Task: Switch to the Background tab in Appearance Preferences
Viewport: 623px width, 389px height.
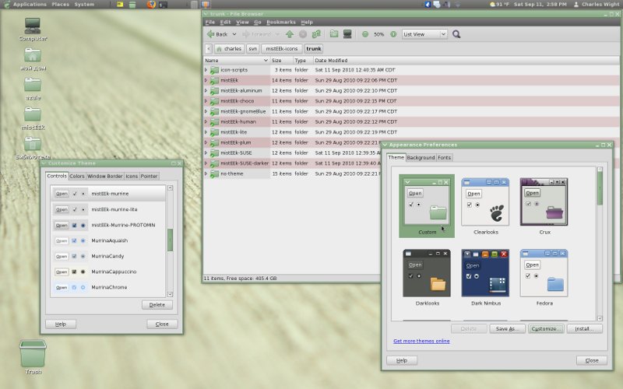Action: [x=421, y=158]
